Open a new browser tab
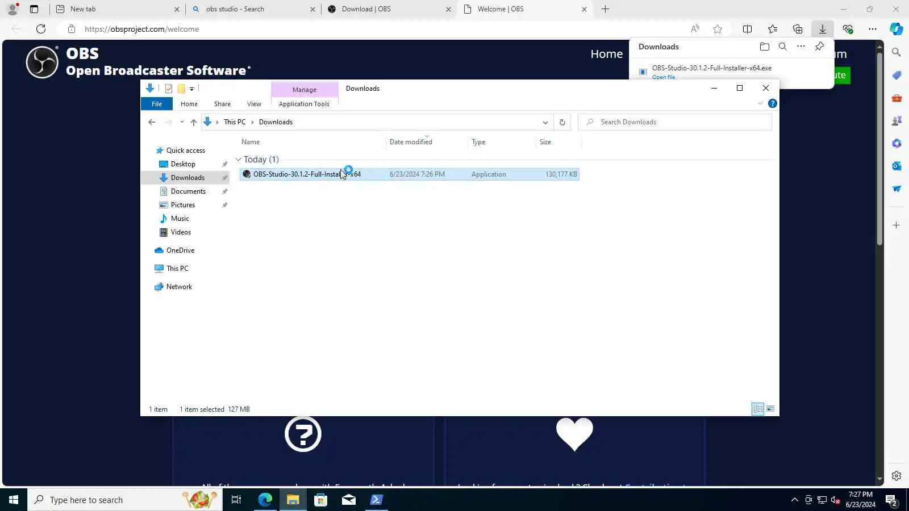 click(x=605, y=9)
